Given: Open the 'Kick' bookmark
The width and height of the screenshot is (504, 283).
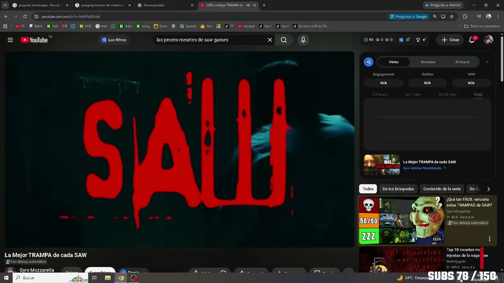Looking at the screenshot, I should pyautogui.click(x=52, y=26).
